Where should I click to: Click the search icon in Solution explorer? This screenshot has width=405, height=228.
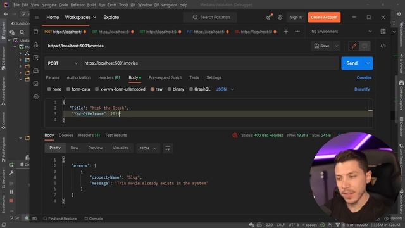[22, 32]
